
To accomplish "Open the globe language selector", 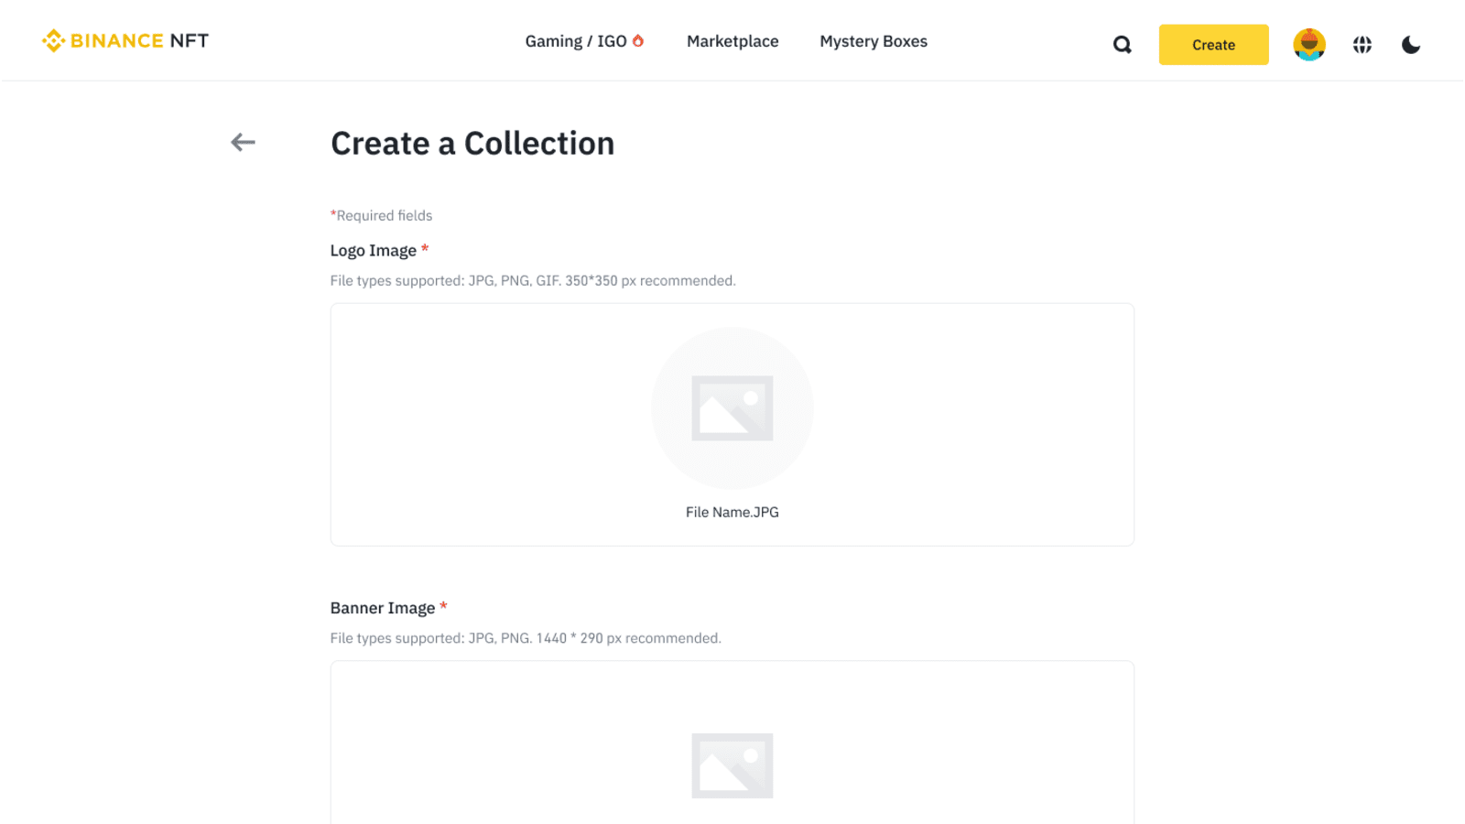I will [1362, 44].
